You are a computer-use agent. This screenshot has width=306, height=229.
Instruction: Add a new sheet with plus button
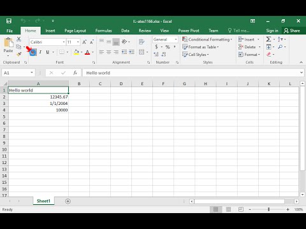pos(68,201)
